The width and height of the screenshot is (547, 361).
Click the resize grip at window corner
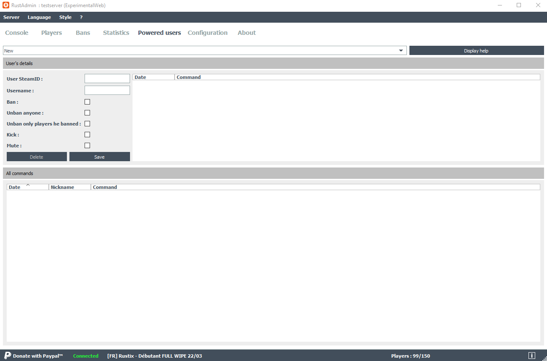tap(544, 358)
